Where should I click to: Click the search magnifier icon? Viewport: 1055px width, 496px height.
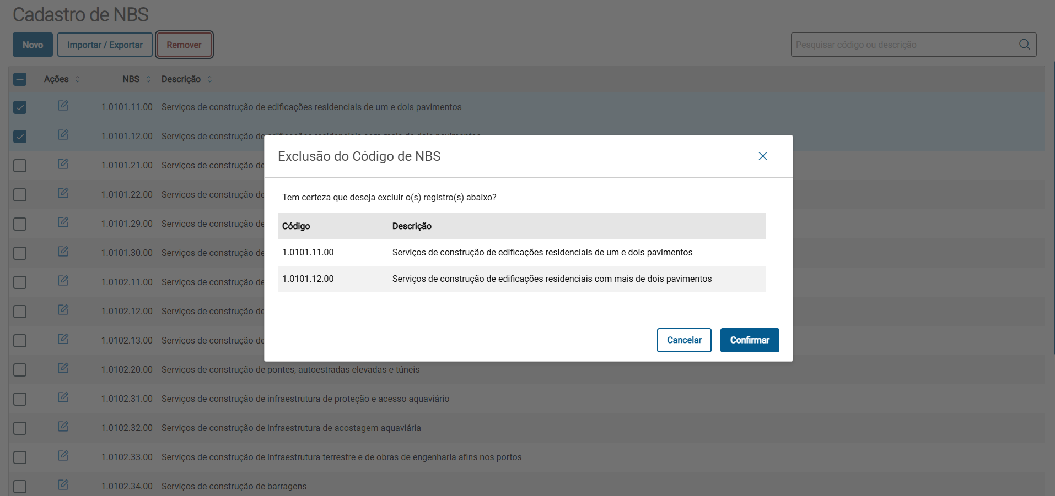[x=1024, y=45]
